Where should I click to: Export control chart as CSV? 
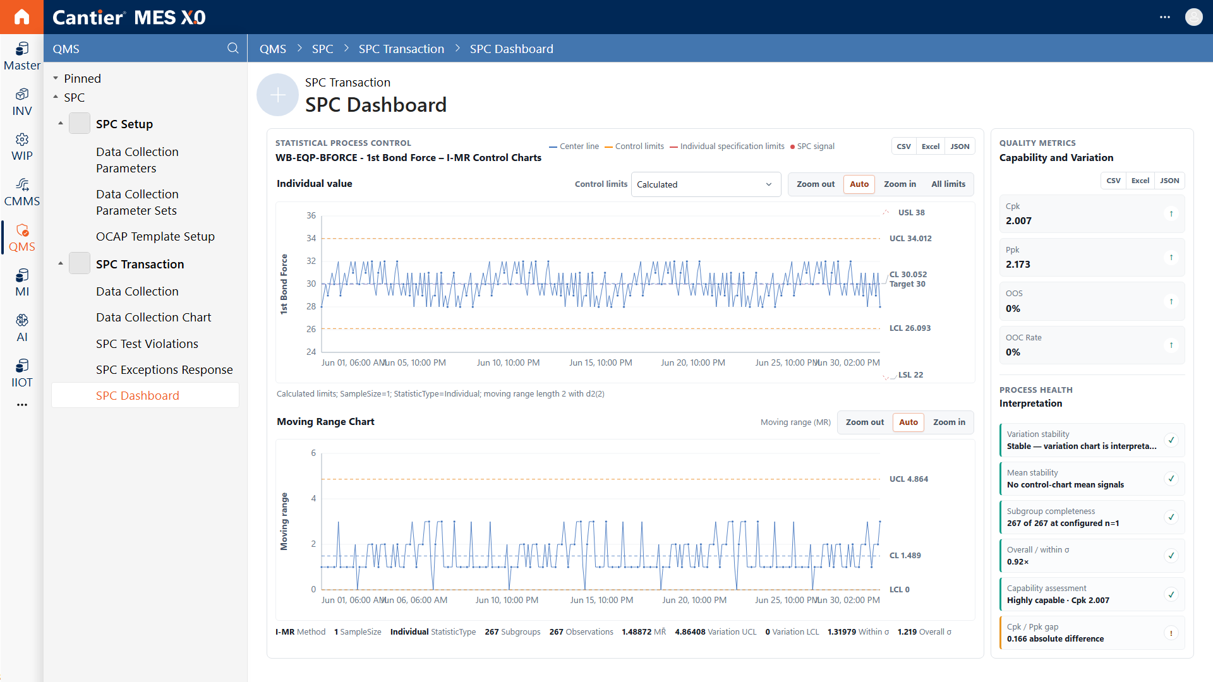coord(903,147)
